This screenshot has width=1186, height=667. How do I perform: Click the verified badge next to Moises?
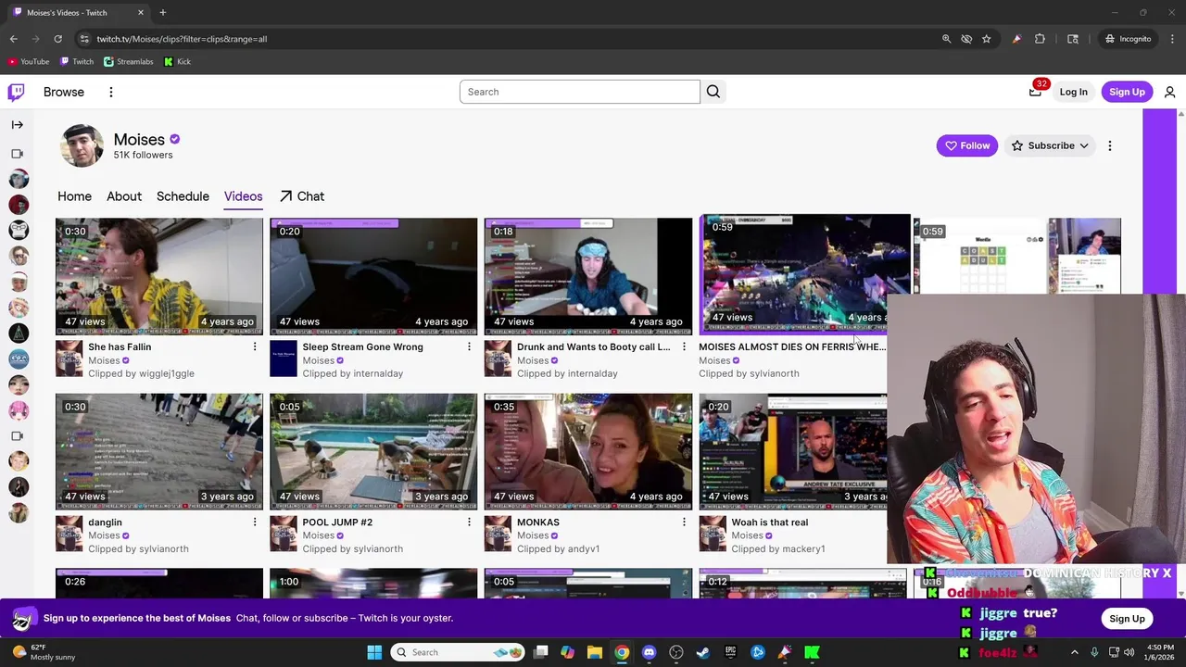pos(174,139)
